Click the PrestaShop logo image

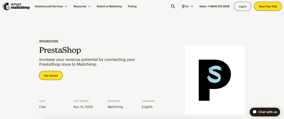coord(215,80)
